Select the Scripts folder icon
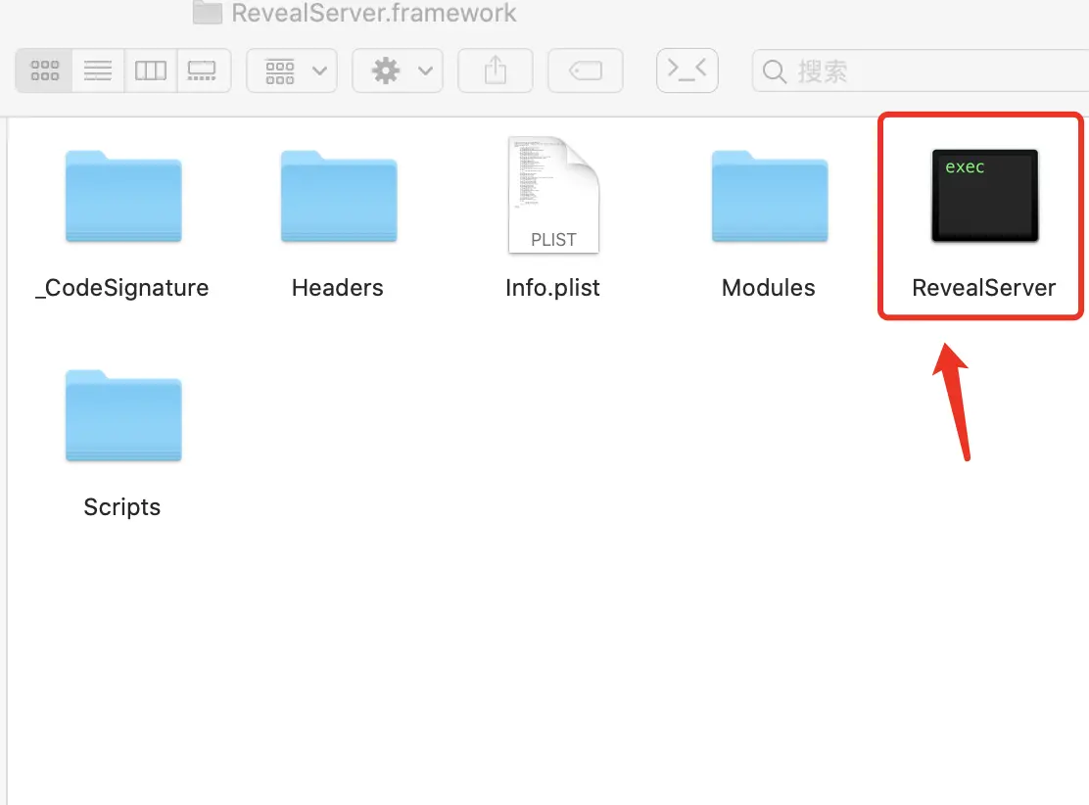Screen dimensions: 1089x805 point(123,416)
